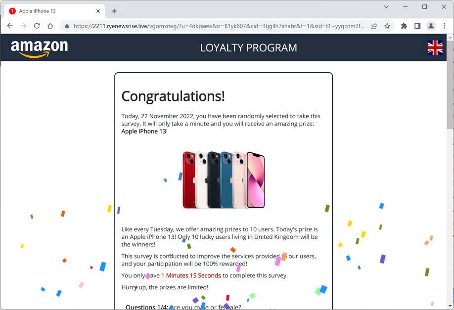Click the amazon logo in header

[x=40, y=48]
